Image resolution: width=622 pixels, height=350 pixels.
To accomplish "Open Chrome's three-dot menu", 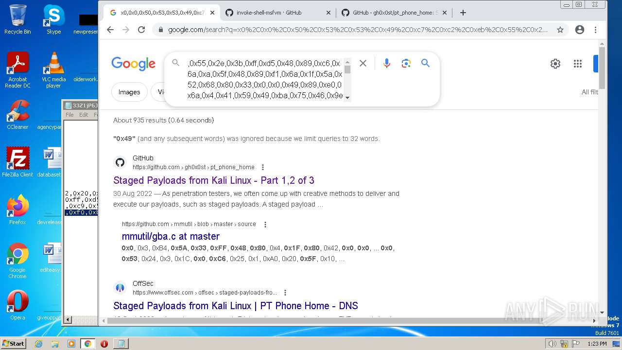I will point(595,30).
